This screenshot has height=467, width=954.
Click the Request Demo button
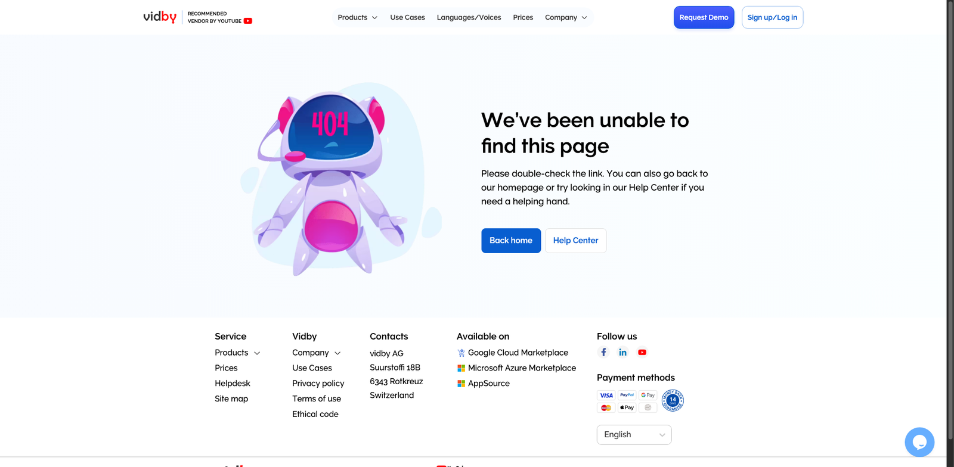coord(704,17)
